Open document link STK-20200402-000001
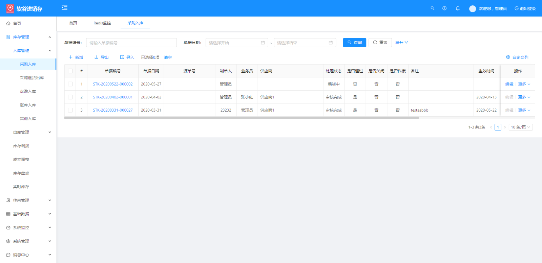Viewport: 542px width, 263px height. 112,97
